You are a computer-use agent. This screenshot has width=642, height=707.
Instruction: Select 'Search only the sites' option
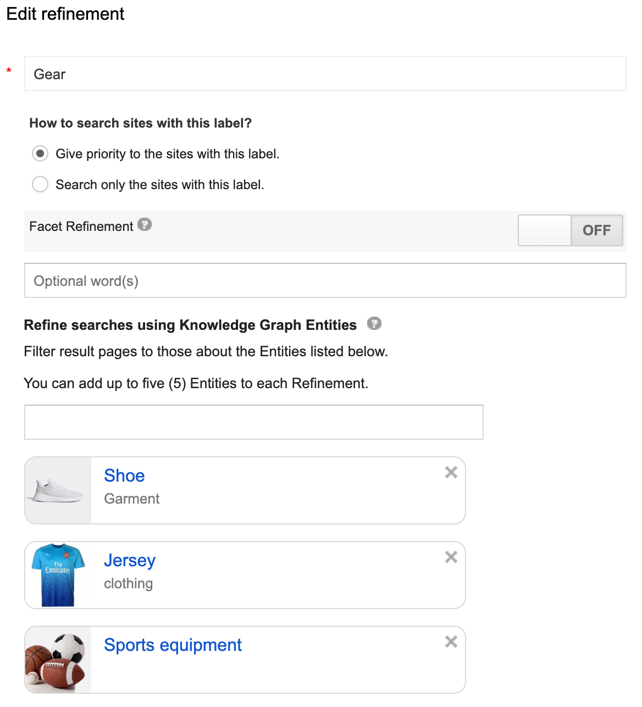40,184
